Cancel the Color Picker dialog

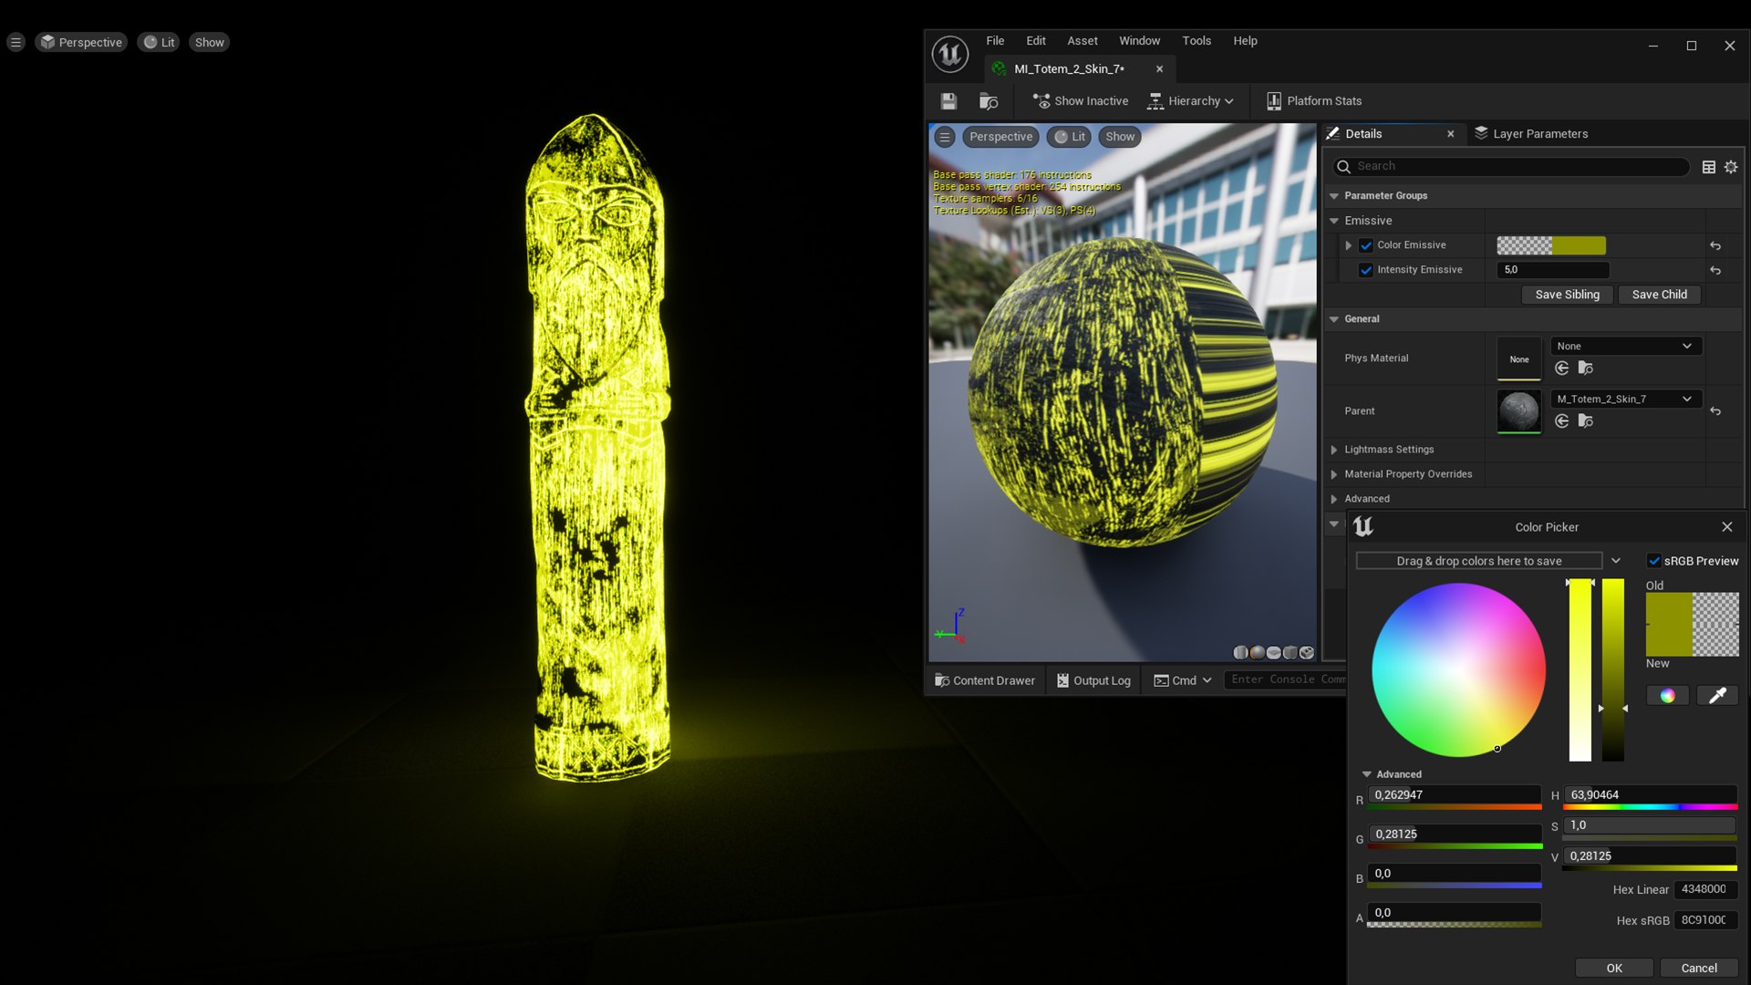click(x=1698, y=968)
